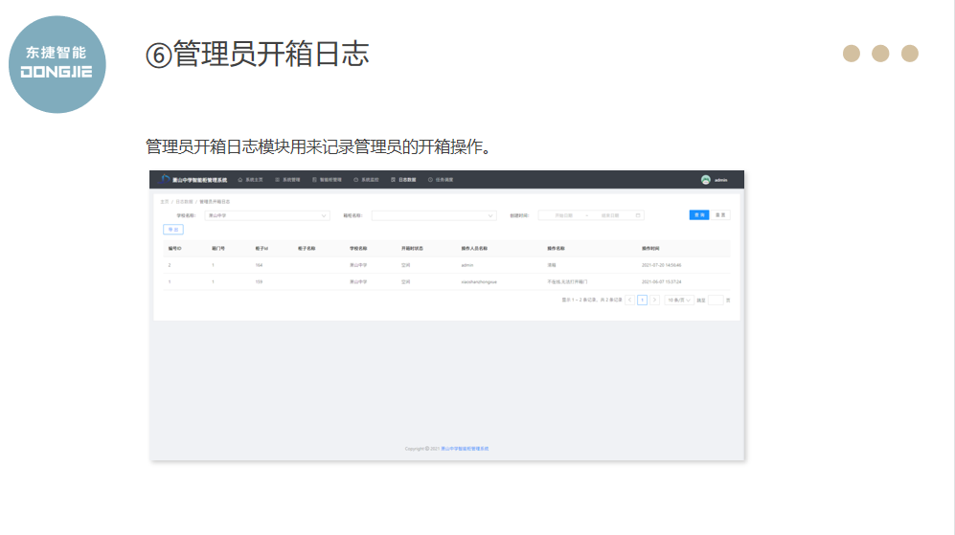
Task: Click the admin user avatar icon
Action: pyautogui.click(x=706, y=179)
